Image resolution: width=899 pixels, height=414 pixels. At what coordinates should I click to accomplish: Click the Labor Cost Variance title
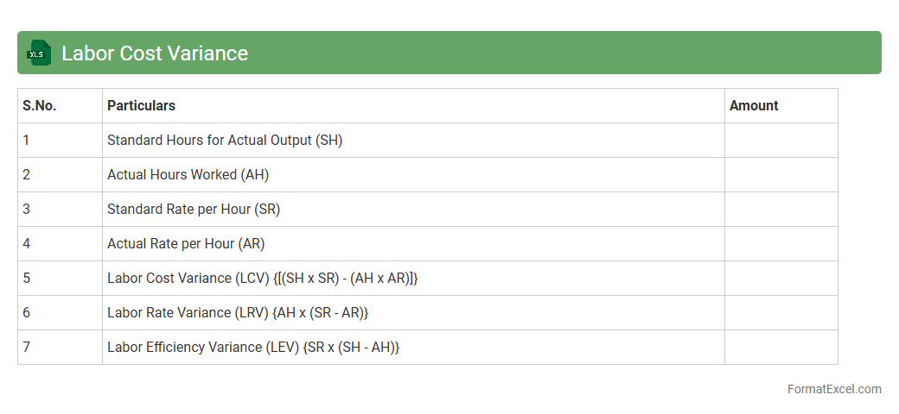coord(155,53)
